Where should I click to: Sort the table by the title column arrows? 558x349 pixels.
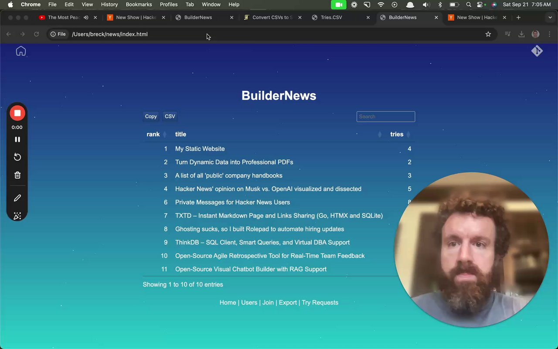[380, 134]
